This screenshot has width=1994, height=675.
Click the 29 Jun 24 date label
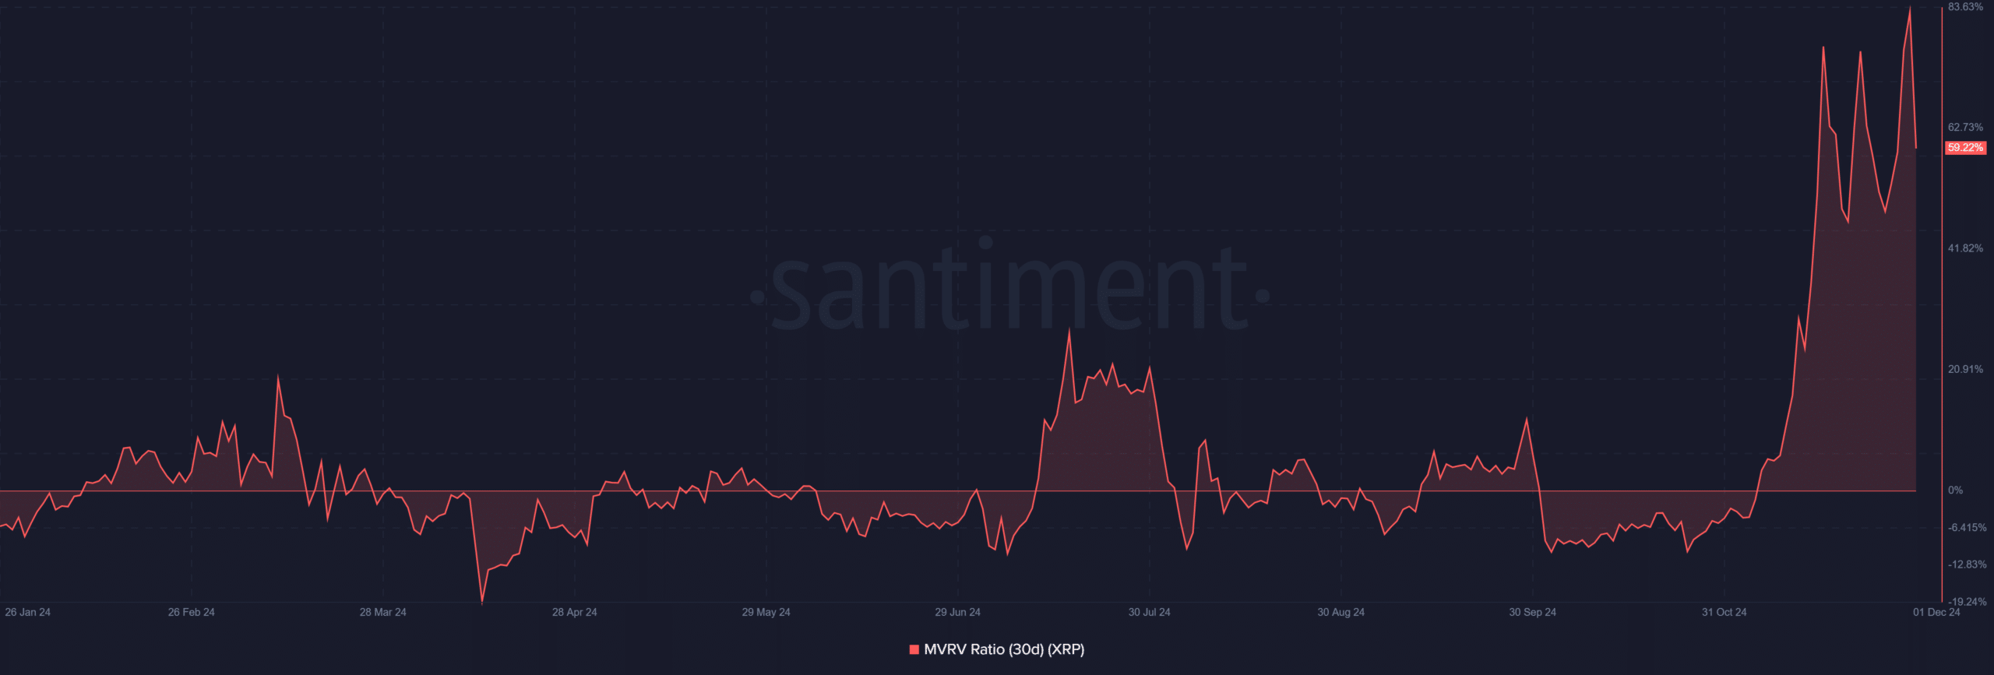(957, 612)
